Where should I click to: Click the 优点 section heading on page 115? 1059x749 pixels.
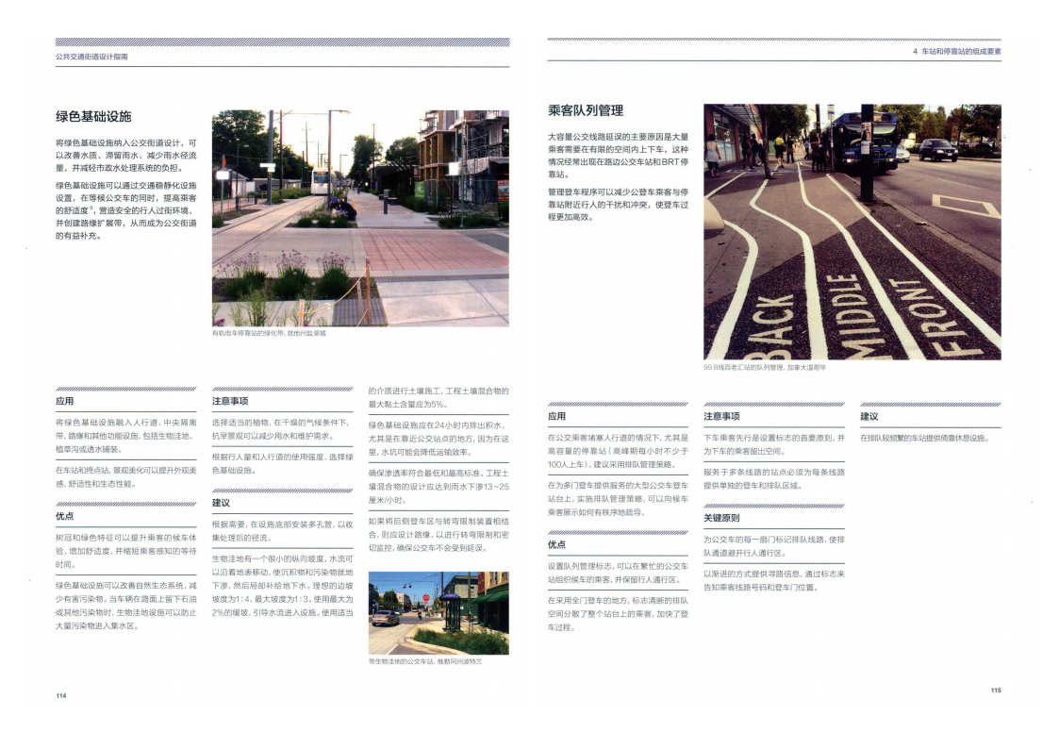556,544
